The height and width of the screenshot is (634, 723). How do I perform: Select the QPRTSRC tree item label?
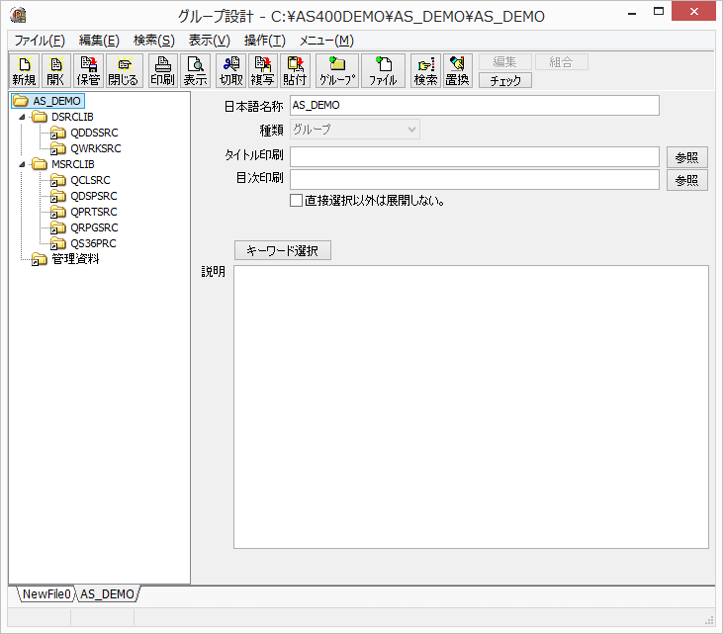(94, 212)
